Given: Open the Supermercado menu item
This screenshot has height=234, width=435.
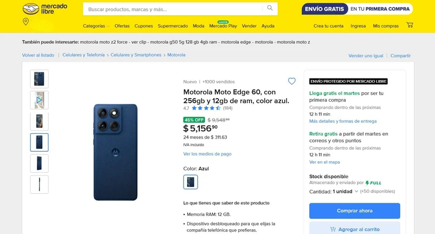Looking at the screenshot, I should (173, 26).
